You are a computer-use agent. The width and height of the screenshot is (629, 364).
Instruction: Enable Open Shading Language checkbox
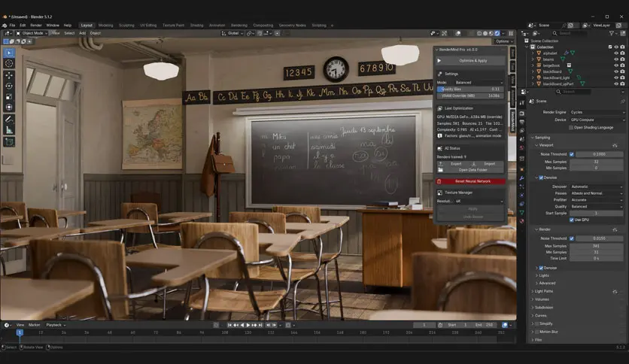571,128
